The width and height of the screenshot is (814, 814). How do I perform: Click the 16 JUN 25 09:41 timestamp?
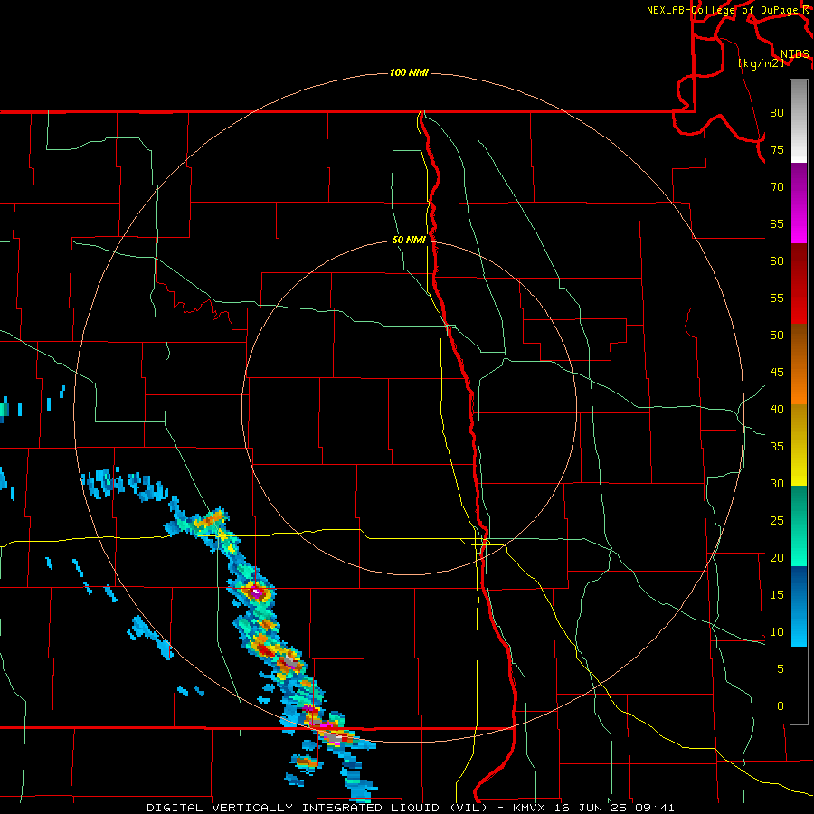click(615, 808)
